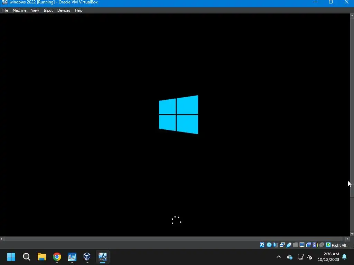Click the horizontal scrollbar right arrow
This screenshot has width=354, height=265.
(x=347, y=239)
